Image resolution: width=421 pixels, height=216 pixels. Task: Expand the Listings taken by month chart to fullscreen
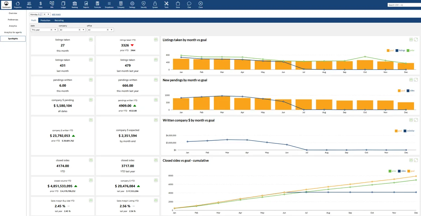[416, 40]
